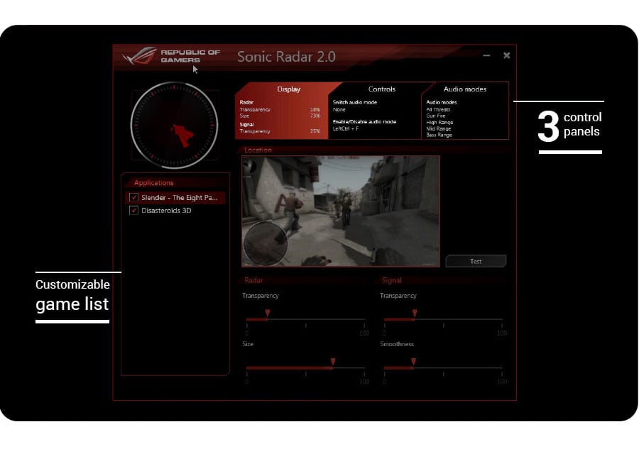Close the Sonic Radar 2.0 window

(506, 55)
